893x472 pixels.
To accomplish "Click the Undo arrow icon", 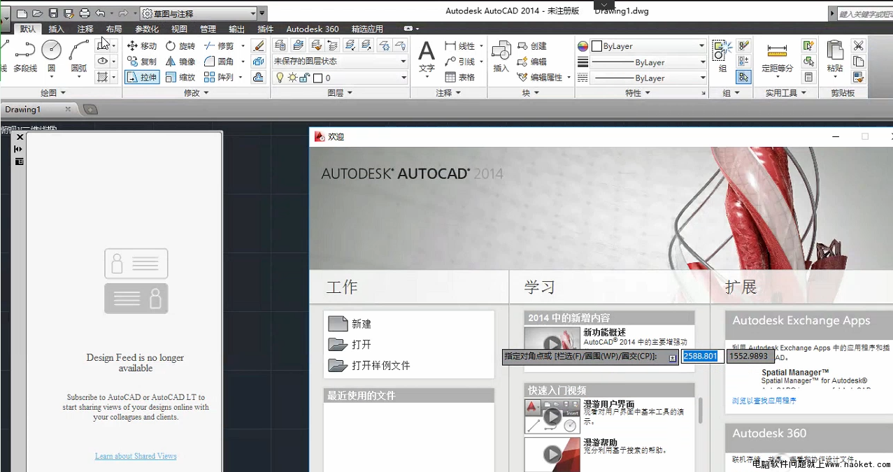I will 100,13.
